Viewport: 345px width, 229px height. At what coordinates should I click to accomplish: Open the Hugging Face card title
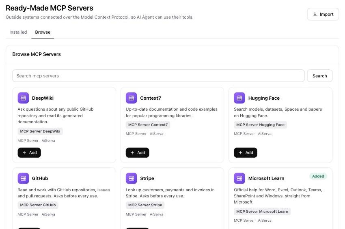click(x=264, y=98)
